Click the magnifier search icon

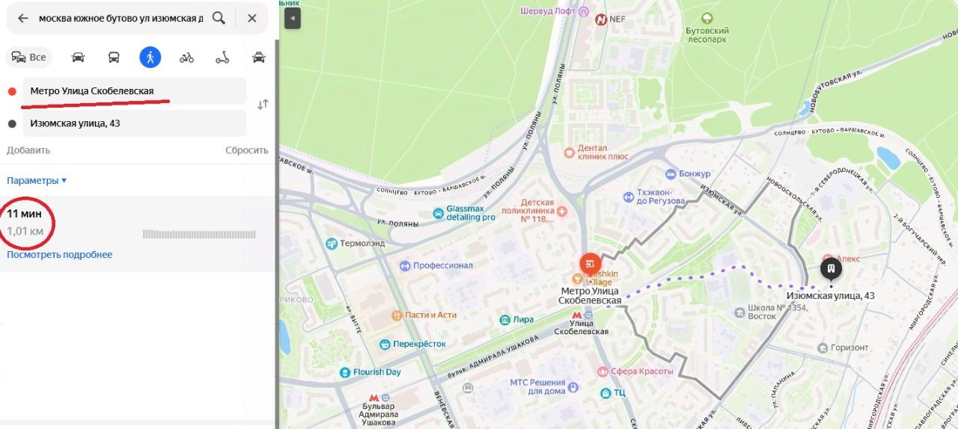(219, 18)
